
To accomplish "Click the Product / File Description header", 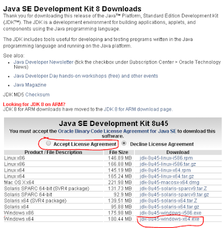I will (x=53, y=152).
